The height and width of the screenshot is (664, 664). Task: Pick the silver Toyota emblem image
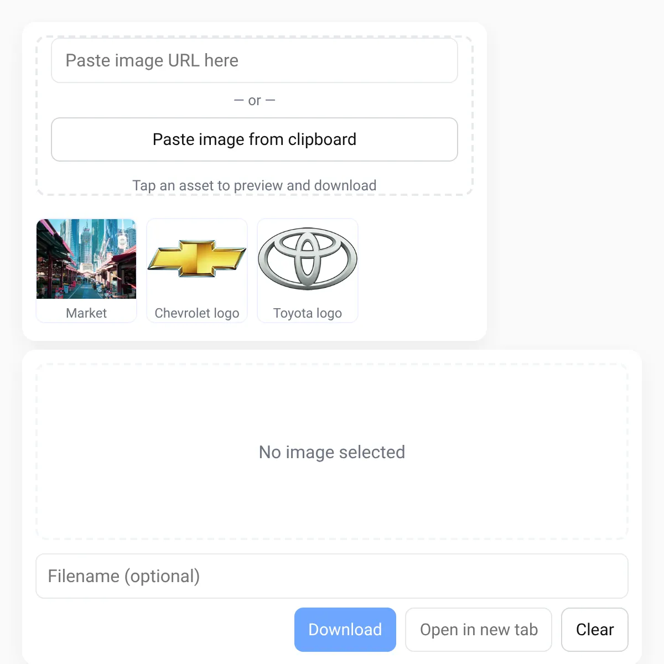point(308,259)
